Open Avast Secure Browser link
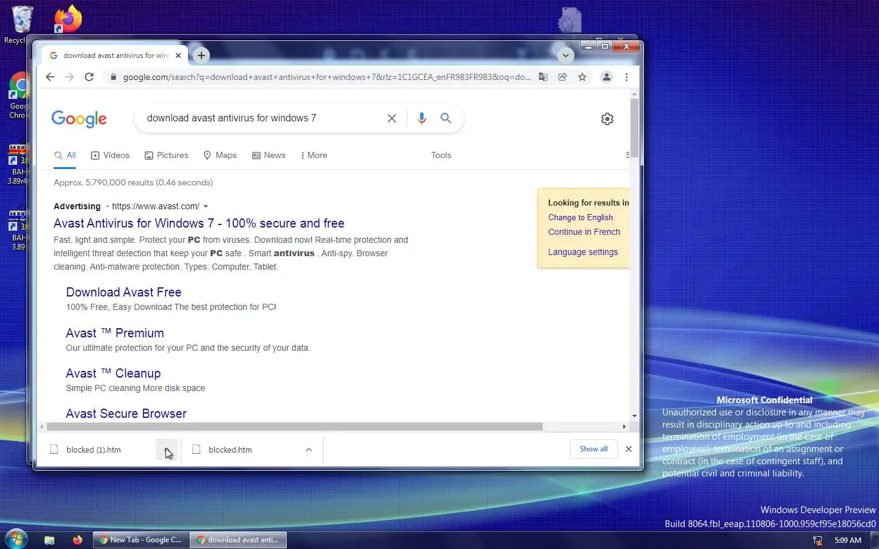This screenshot has height=549, width=879. point(126,414)
